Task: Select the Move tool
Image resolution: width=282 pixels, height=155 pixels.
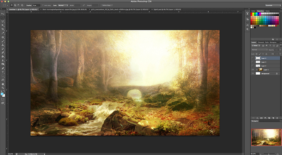Action: pyautogui.click(x=3, y=13)
